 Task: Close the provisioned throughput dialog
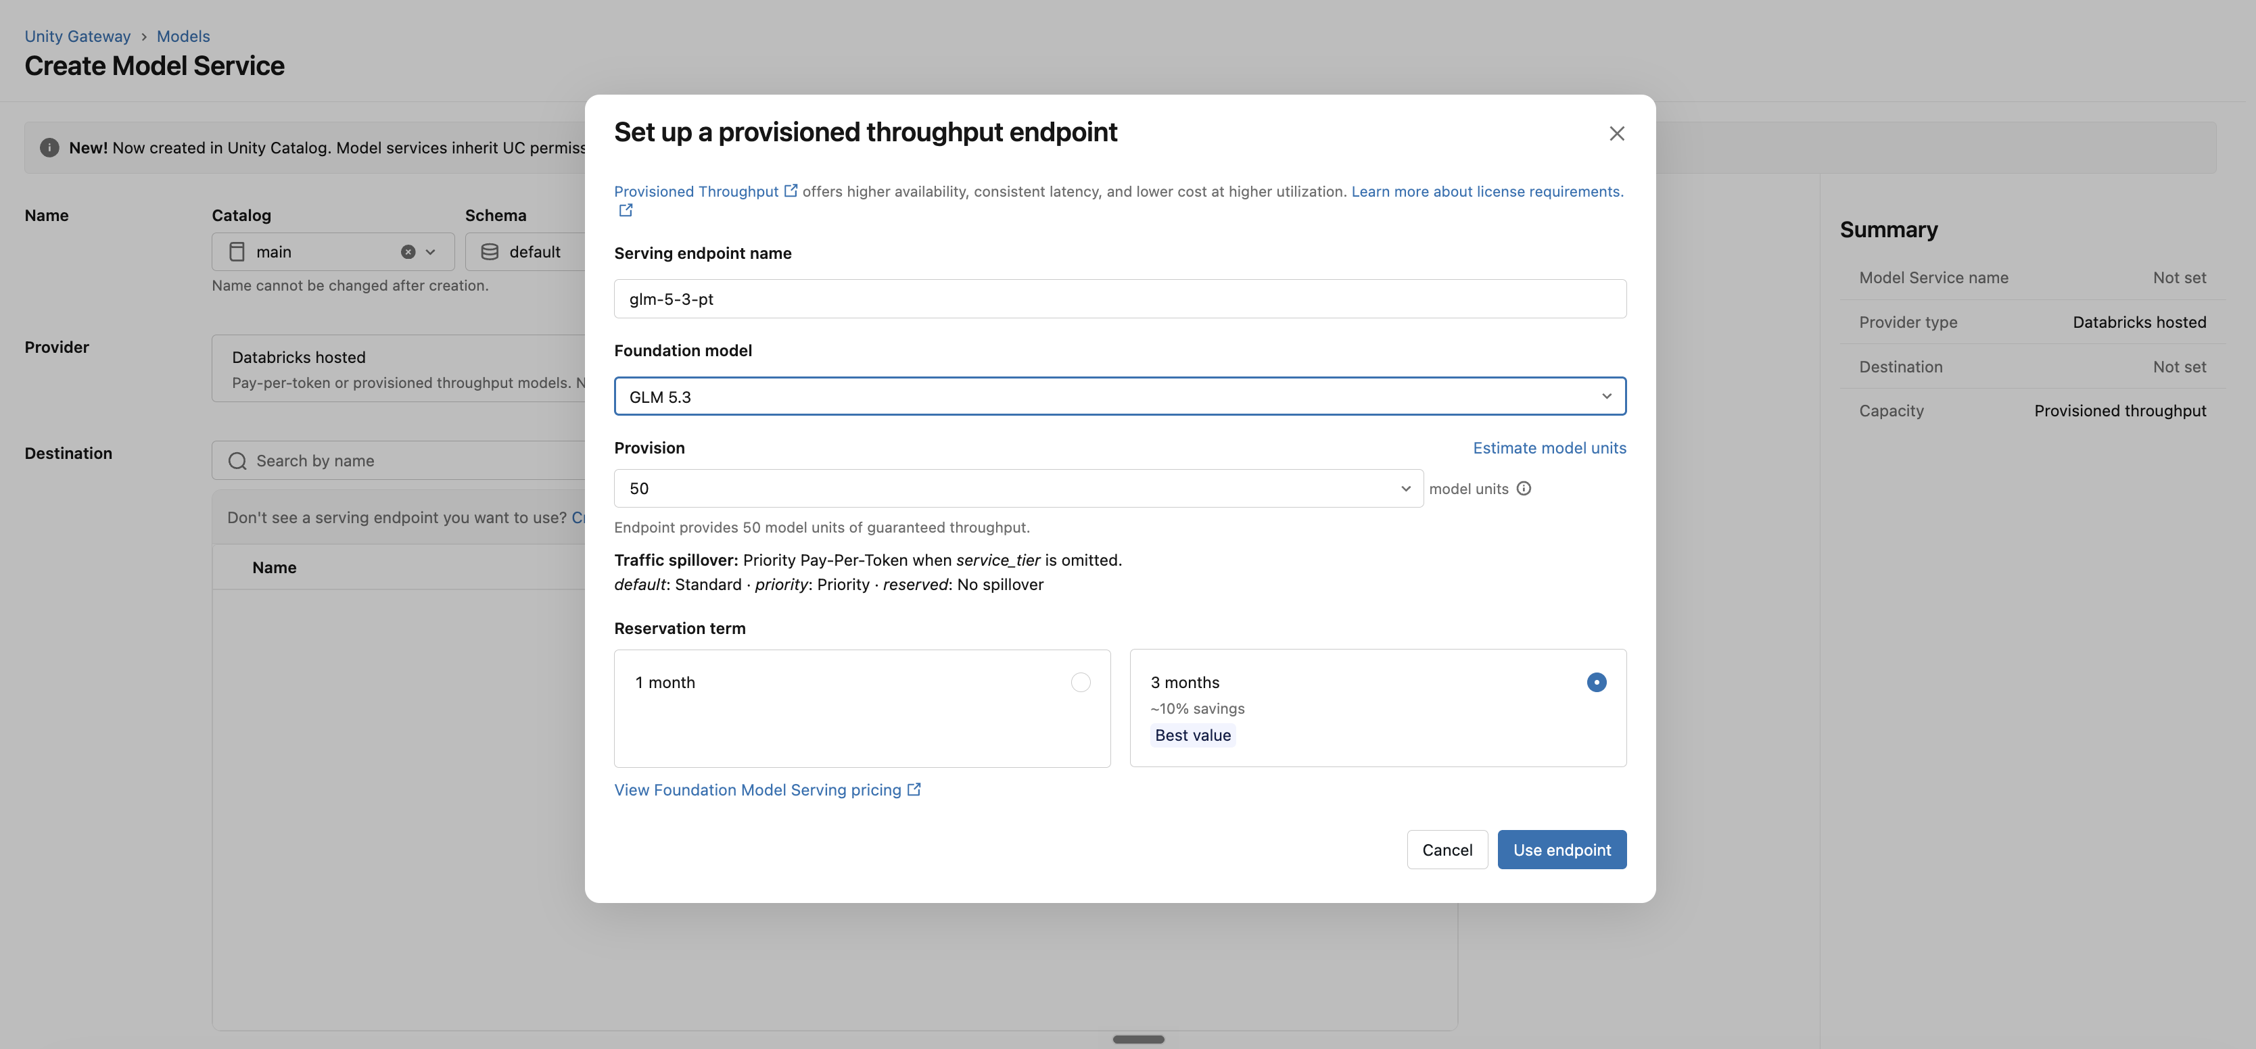coord(1617,133)
